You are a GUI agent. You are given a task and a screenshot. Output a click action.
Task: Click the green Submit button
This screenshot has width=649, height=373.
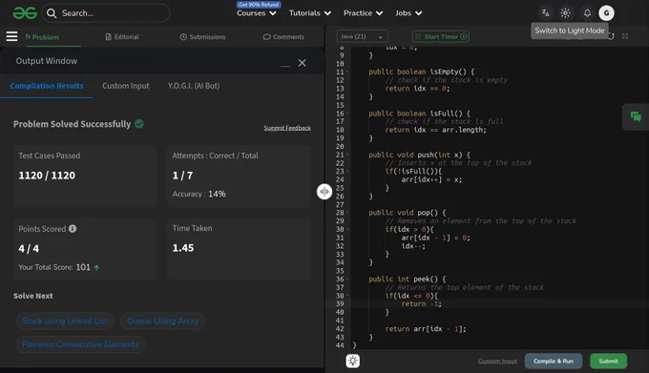pos(609,361)
